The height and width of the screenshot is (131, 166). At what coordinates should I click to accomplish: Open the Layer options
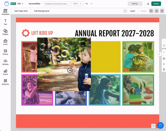point(133,11)
